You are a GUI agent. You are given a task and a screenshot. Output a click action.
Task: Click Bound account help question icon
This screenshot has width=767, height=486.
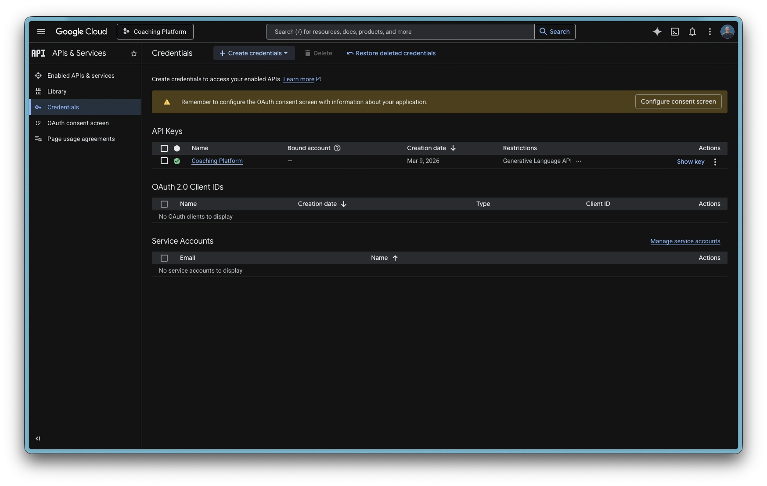[337, 148]
